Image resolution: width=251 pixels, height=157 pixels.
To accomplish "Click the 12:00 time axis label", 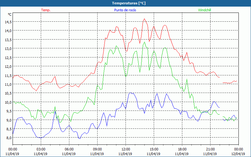I will click(126, 149).
